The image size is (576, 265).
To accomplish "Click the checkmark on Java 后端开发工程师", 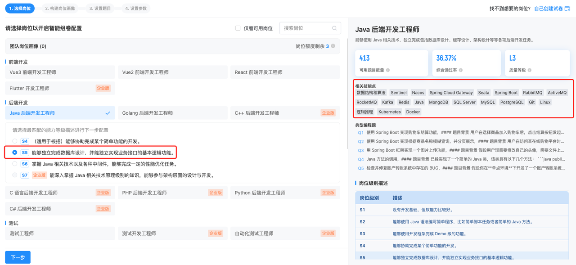I will (x=108, y=113).
